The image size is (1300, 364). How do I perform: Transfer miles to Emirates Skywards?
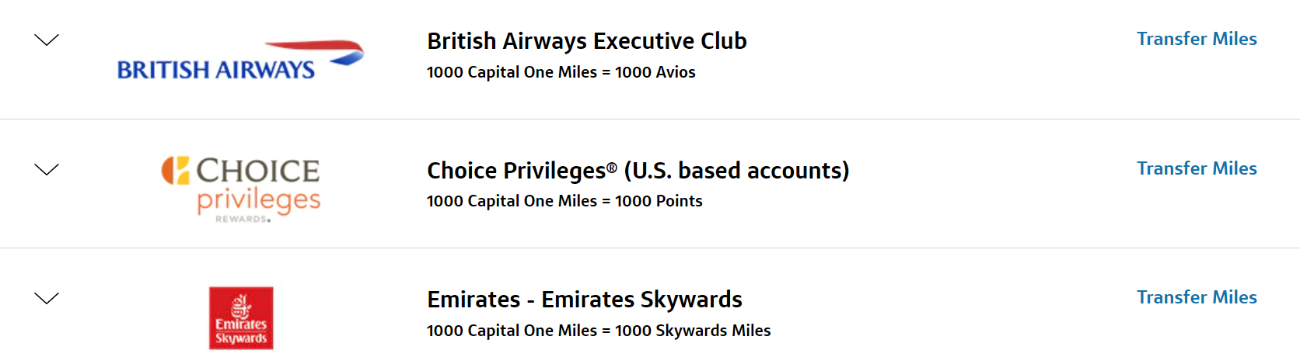(1197, 297)
